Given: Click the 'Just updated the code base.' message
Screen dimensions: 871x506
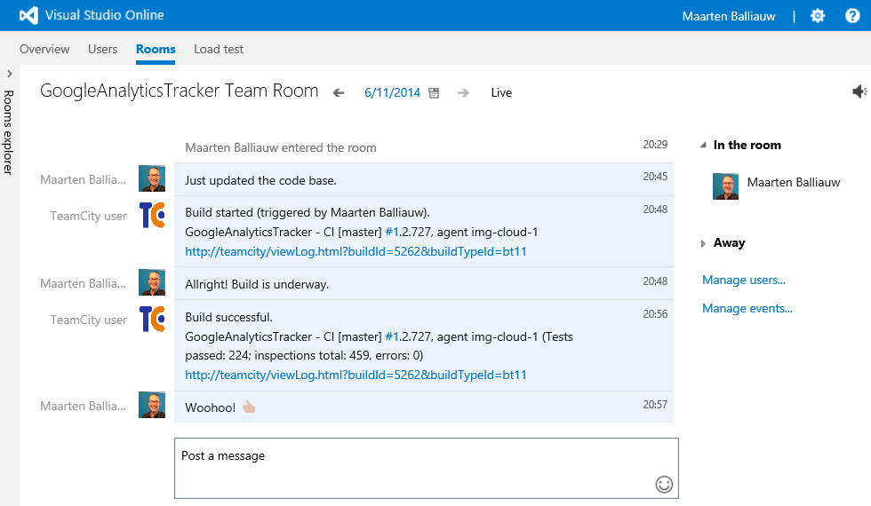Looking at the screenshot, I should coord(260,180).
